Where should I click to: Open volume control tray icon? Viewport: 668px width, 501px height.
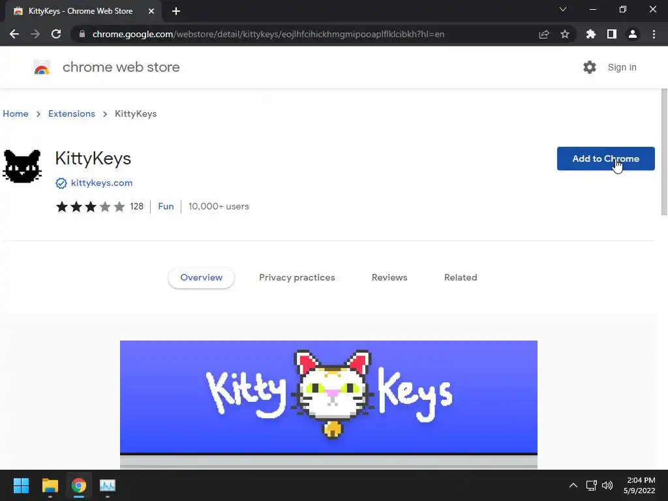point(607,485)
